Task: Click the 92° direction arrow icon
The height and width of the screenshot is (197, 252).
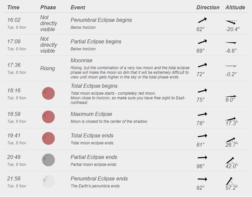Action: tap(202, 179)
